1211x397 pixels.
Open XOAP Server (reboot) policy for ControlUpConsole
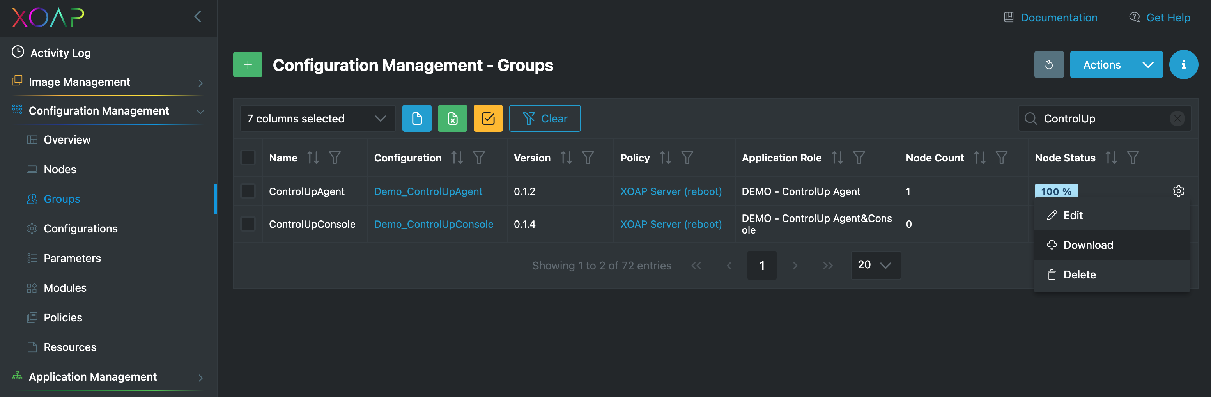671,224
